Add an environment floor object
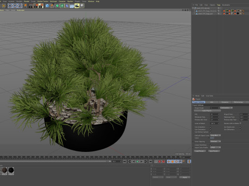249x186 pixels. tap(72, 6)
